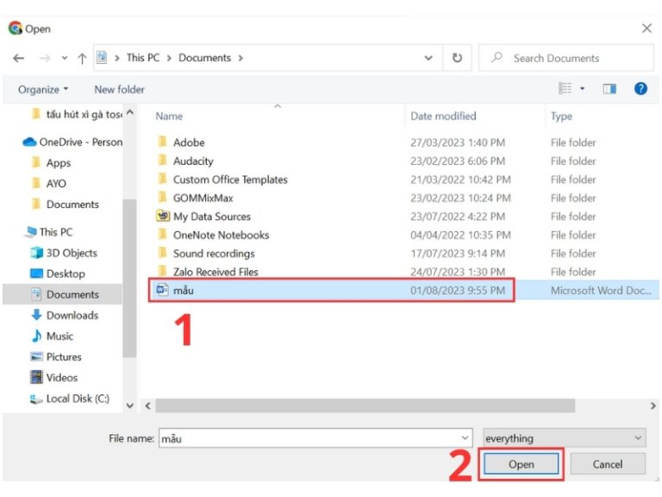This screenshot has height=497, width=662.
Task: Open the address bar history dropdown
Action: pos(428,58)
